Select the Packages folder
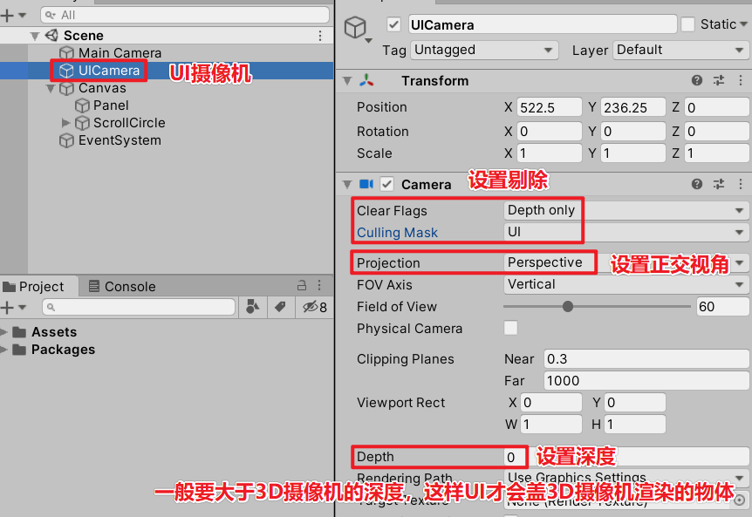This screenshot has height=517, width=752. coord(63,350)
